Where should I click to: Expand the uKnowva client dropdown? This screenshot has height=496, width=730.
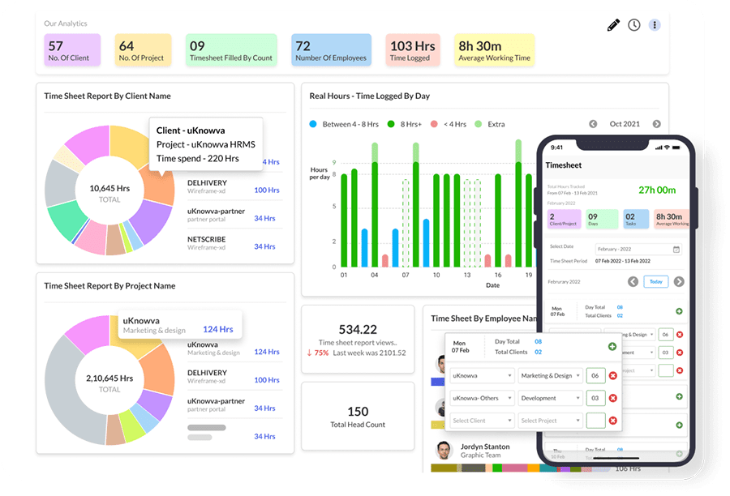[483, 375]
